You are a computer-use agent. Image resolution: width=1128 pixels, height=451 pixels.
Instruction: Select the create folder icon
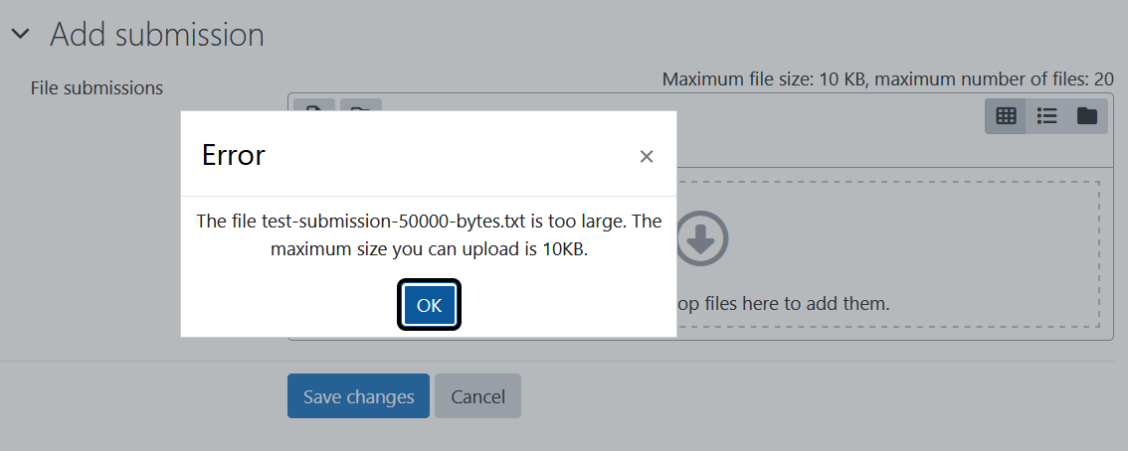pos(360,105)
